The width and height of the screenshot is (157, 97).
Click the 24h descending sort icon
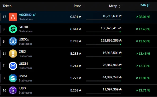coord(148,5)
